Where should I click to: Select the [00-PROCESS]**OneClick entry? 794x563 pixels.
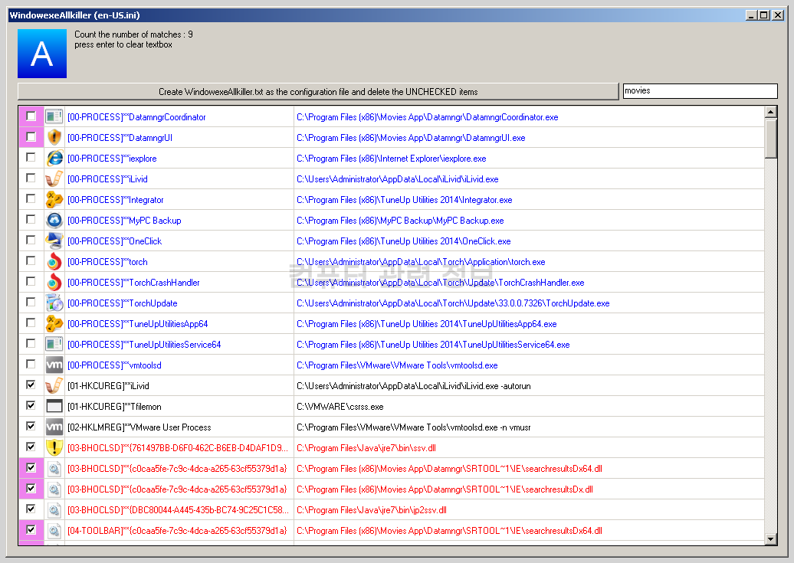tap(115, 241)
